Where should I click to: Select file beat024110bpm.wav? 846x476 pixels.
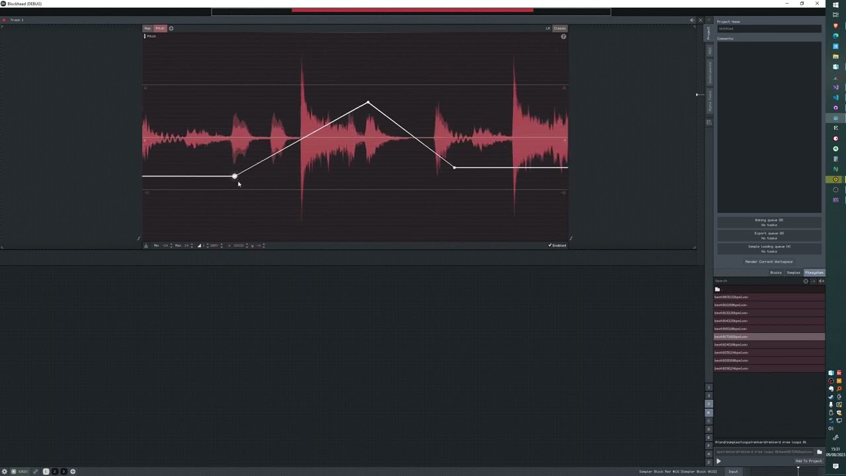pyautogui.click(x=769, y=344)
